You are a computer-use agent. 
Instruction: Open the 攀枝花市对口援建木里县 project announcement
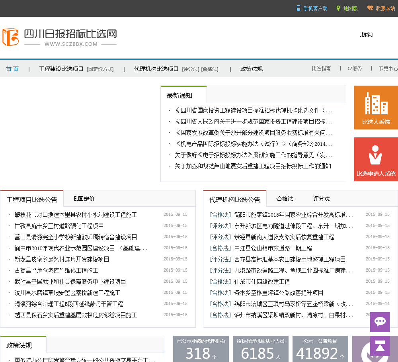click(76, 215)
